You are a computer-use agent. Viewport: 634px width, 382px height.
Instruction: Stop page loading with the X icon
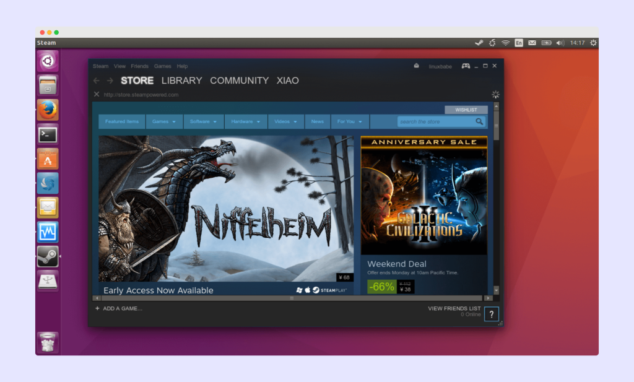pos(96,94)
